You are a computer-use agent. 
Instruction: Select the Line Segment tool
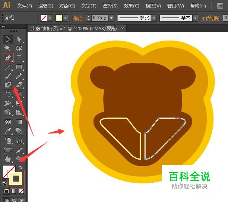point(8,67)
